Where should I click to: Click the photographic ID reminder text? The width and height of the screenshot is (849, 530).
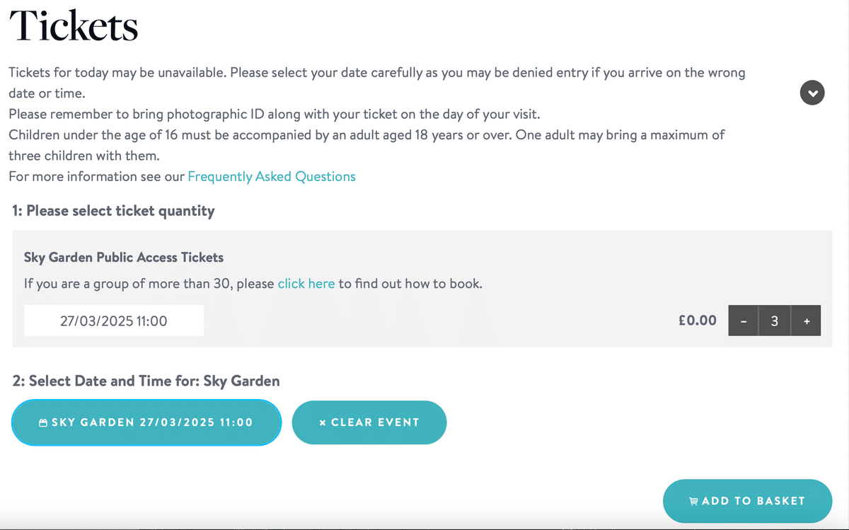point(275,114)
